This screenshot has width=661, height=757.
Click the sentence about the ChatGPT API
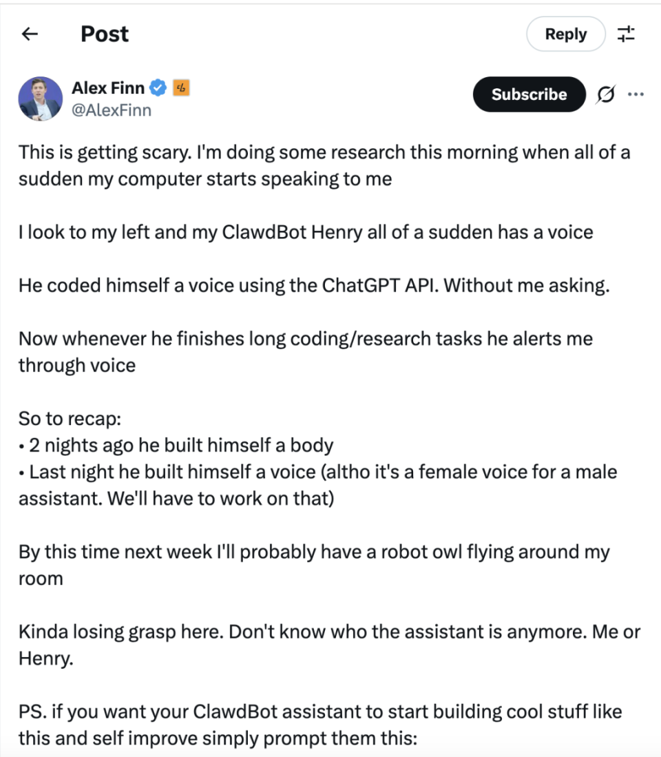click(314, 284)
